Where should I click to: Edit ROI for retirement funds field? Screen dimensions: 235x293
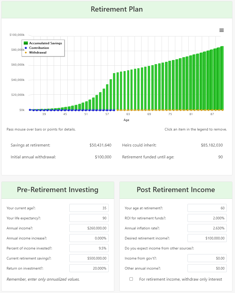(207, 218)
